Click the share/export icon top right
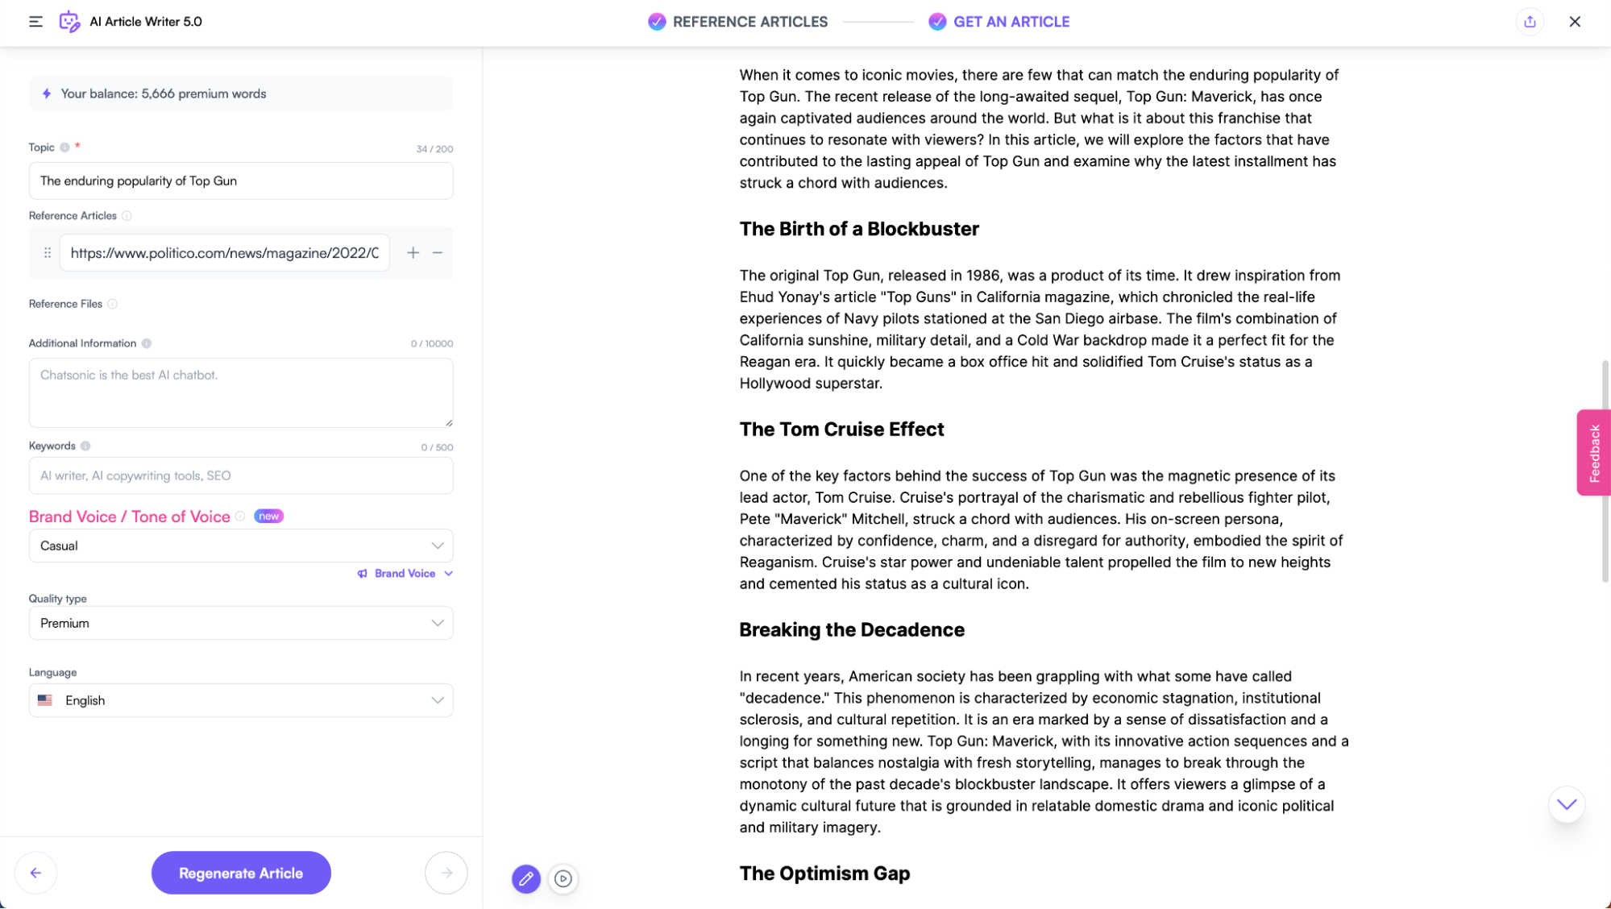 click(1530, 22)
